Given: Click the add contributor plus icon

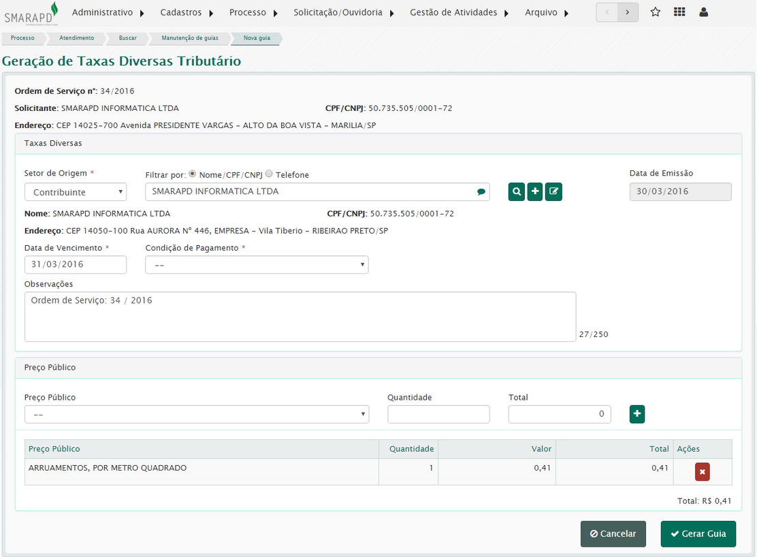Looking at the screenshot, I should tap(535, 192).
